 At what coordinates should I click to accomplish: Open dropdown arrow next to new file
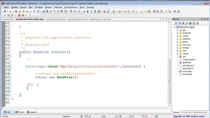point(116,11)
